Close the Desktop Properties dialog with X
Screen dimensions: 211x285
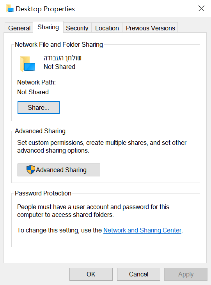click(x=201, y=8)
